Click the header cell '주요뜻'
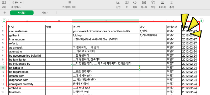The image size is (210, 95). coord(106,27)
